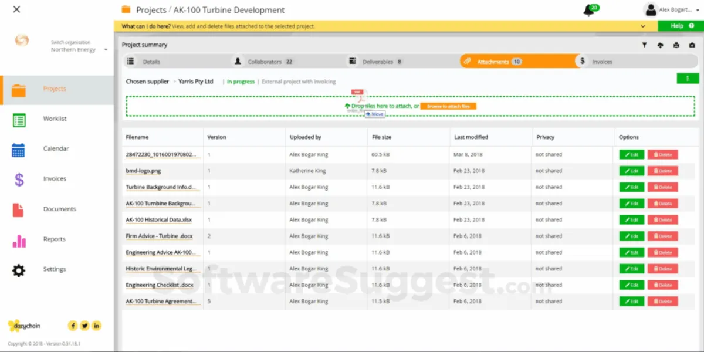This screenshot has width=704, height=352.
Task: Switch to the Details tab
Action: 151,62
